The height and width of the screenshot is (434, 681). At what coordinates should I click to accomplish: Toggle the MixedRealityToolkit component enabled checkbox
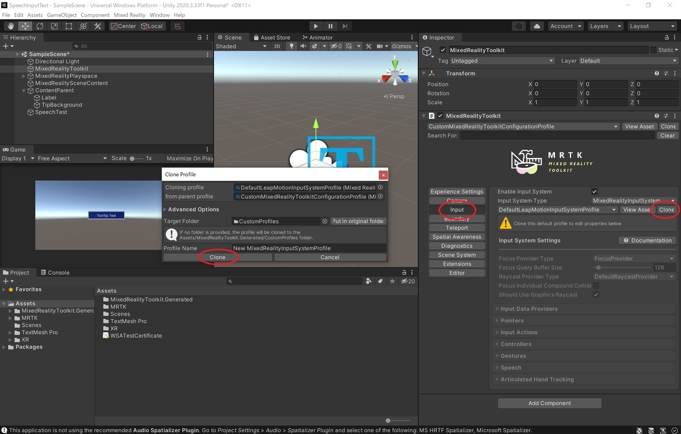pyautogui.click(x=440, y=116)
